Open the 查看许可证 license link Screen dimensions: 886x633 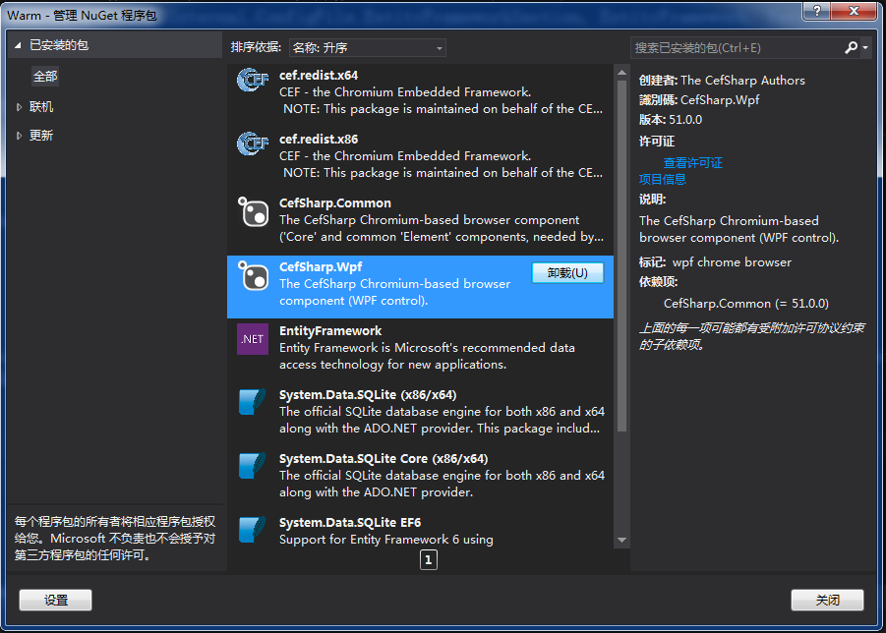692,163
